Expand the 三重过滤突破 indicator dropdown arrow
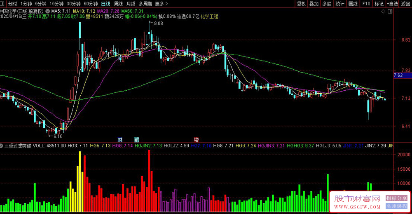 [2, 146]
